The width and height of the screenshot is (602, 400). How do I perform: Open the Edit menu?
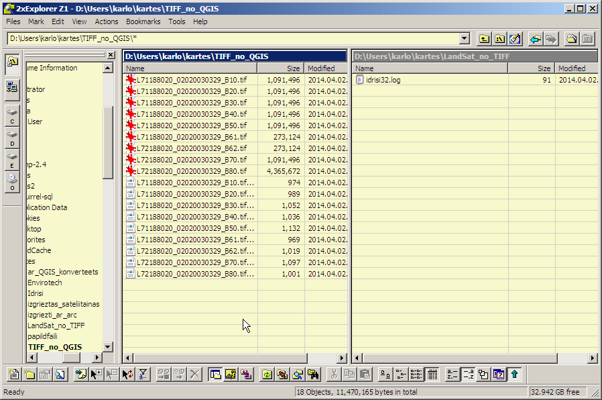coord(58,21)
